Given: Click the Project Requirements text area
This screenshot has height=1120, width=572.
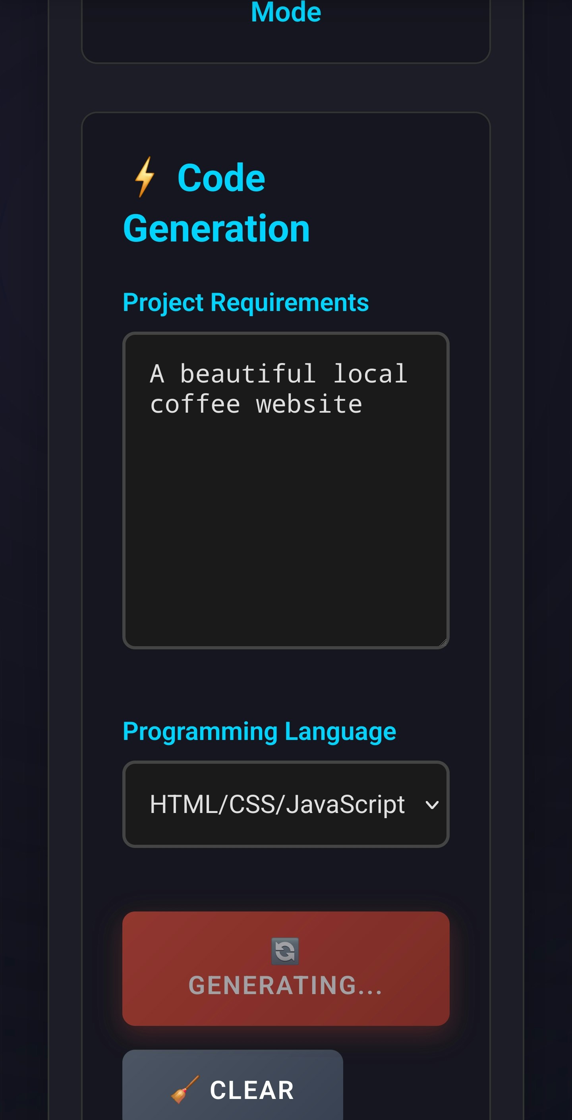Looking at the screenshot, I should tap(286, 490).
